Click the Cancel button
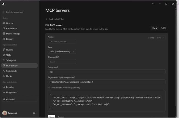This screenshot has height=118, width=179. click(61, 117)
